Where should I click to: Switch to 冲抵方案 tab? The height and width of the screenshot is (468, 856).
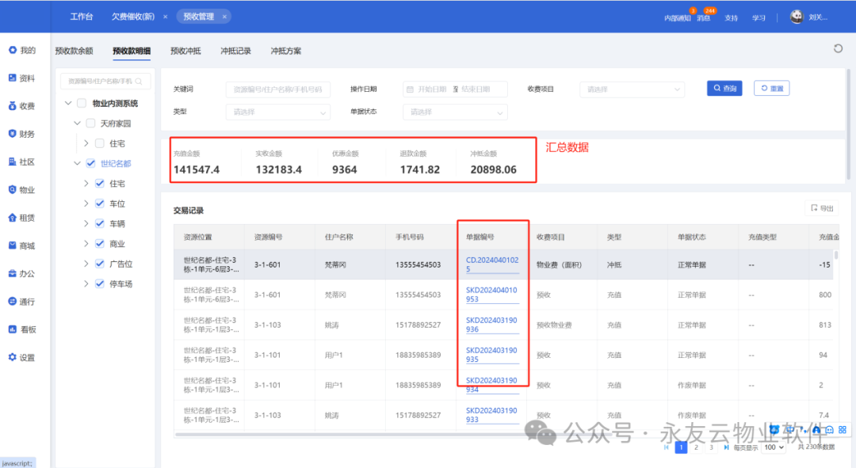286,51
